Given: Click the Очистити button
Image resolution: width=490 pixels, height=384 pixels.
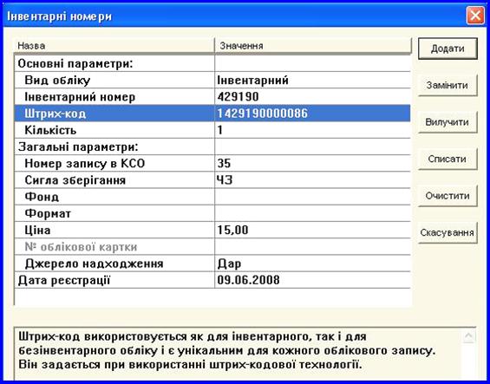Looking at the screenshot, I should (448, 196).
